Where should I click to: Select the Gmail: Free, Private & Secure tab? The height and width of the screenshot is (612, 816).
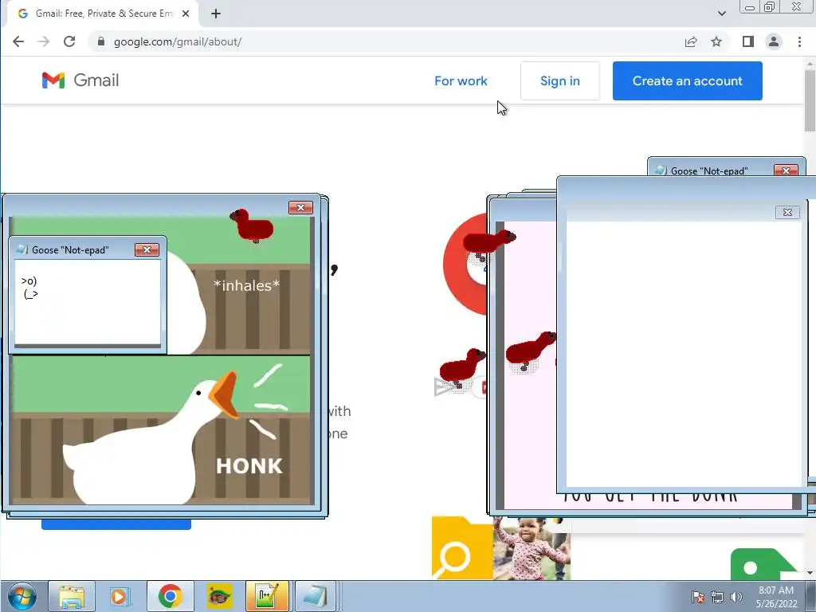click(101, 14)
